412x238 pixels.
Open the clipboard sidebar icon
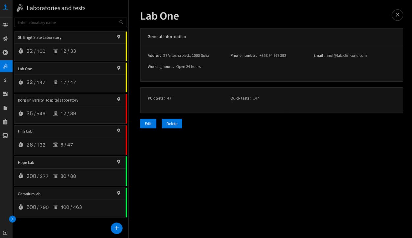pyautogui.click(x=5, y=122)
